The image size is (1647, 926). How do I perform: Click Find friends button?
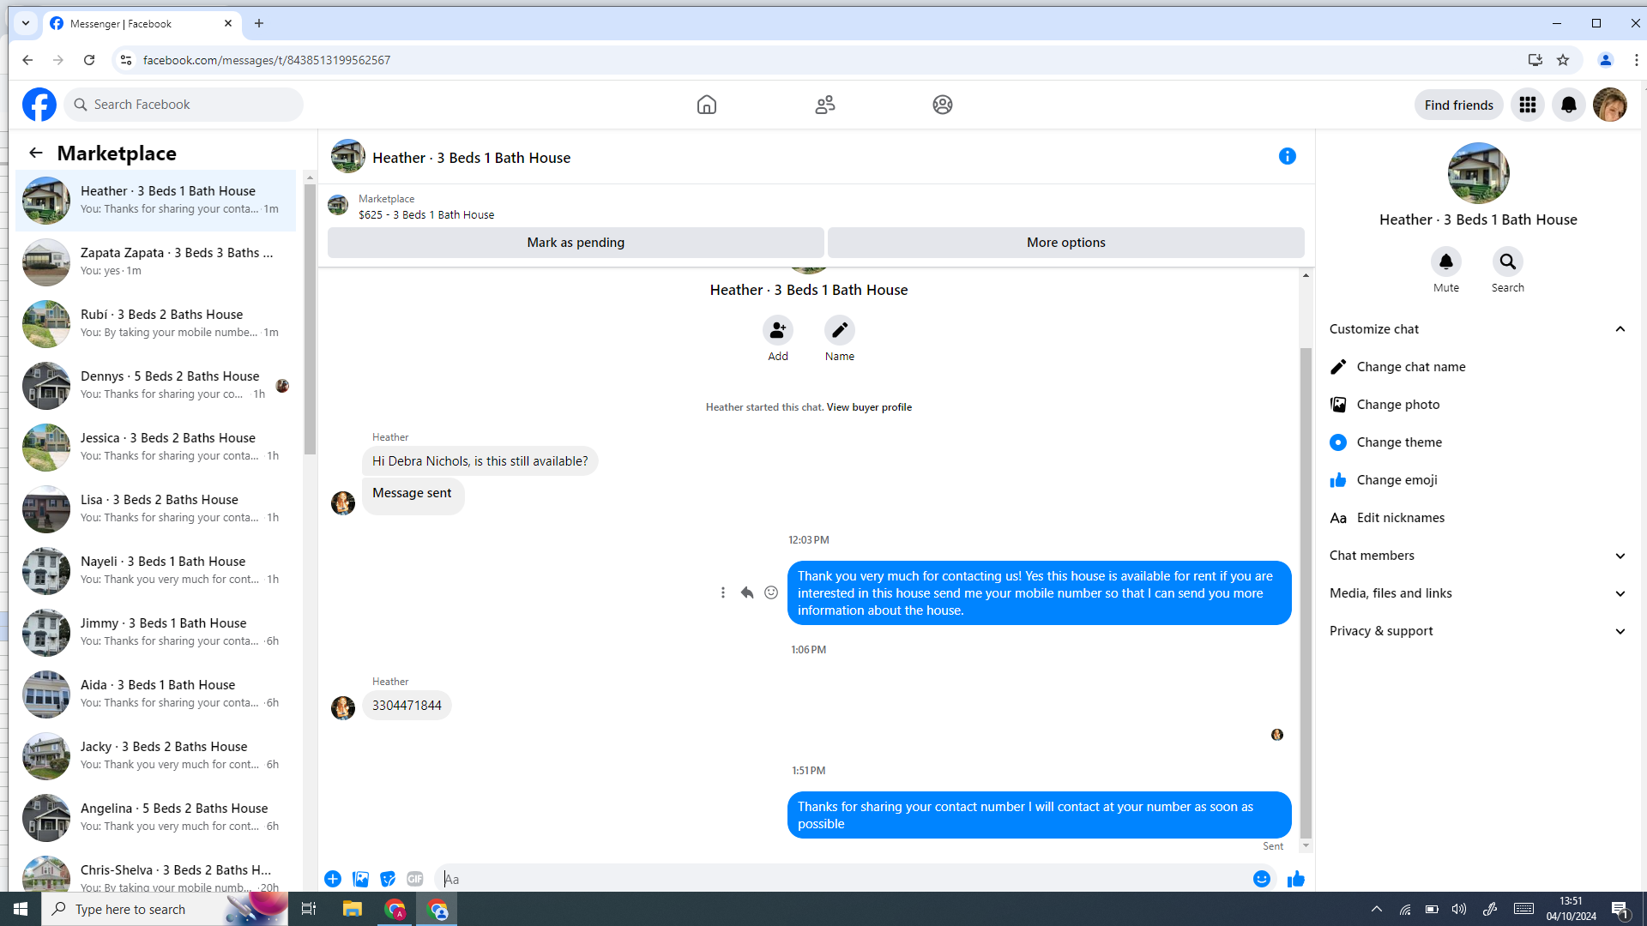(x=1458, y=105)
